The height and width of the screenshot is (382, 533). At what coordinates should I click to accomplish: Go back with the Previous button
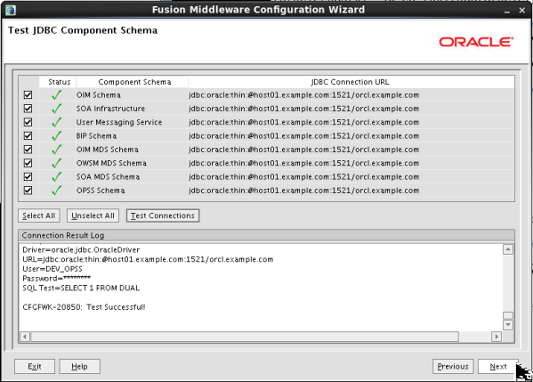coord(453,366)
